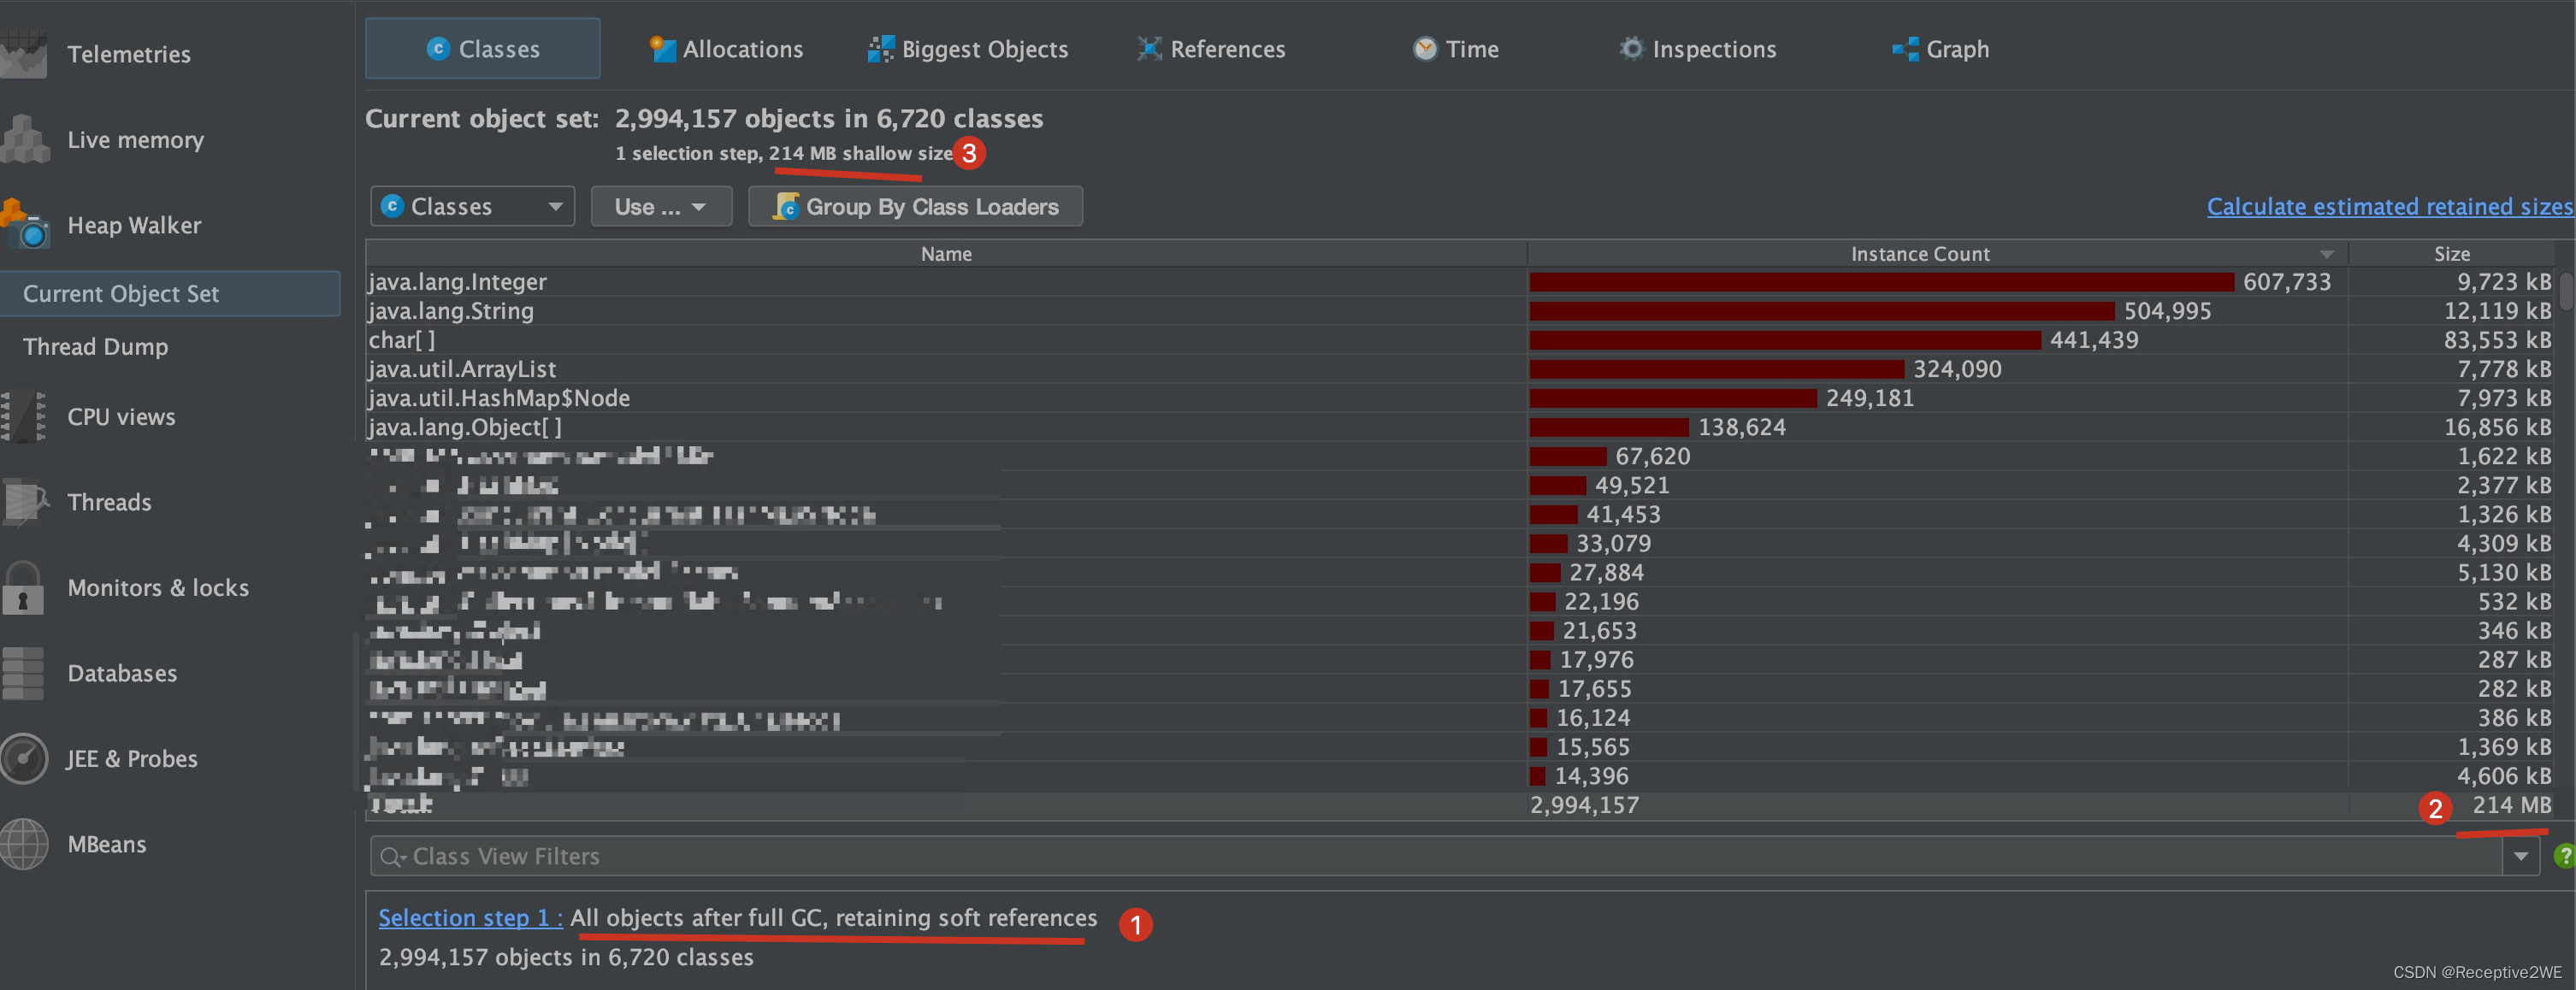Open the MBeans globe icon
The height and width of the screenshot is (990, 2576).
click(24, 844)
